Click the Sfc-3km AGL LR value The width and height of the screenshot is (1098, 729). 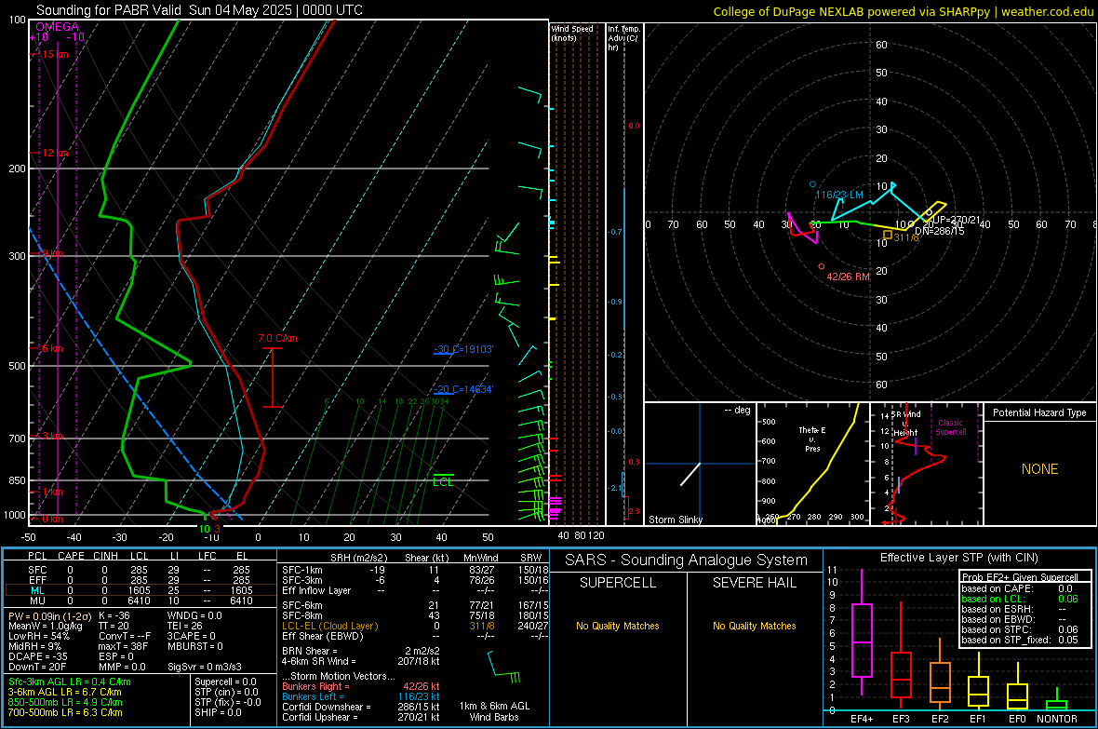70,682
